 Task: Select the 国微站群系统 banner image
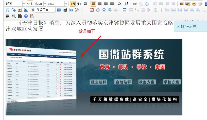tap(94, 77)
